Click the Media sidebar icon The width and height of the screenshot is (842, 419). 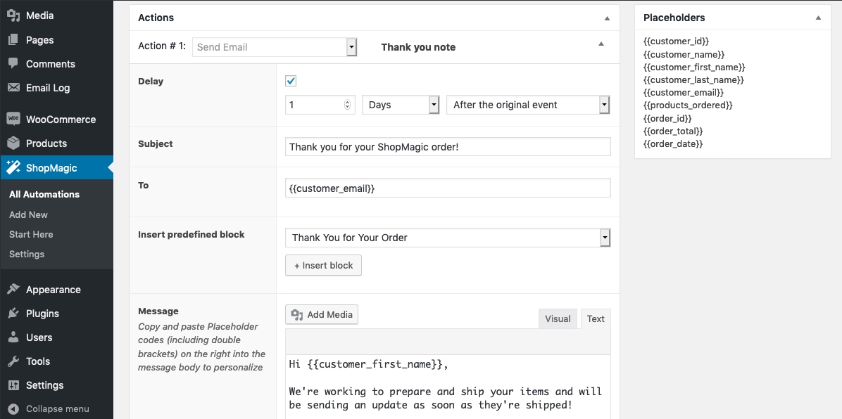click(13, 15)
